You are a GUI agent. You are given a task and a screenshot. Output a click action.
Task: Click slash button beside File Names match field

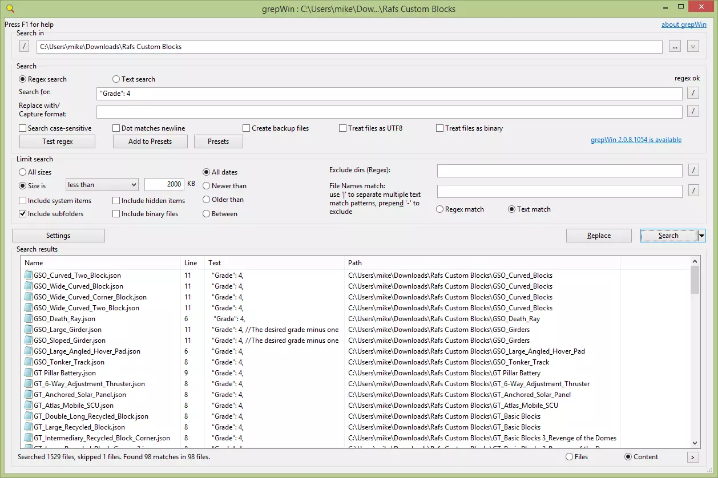coord(693,191)
